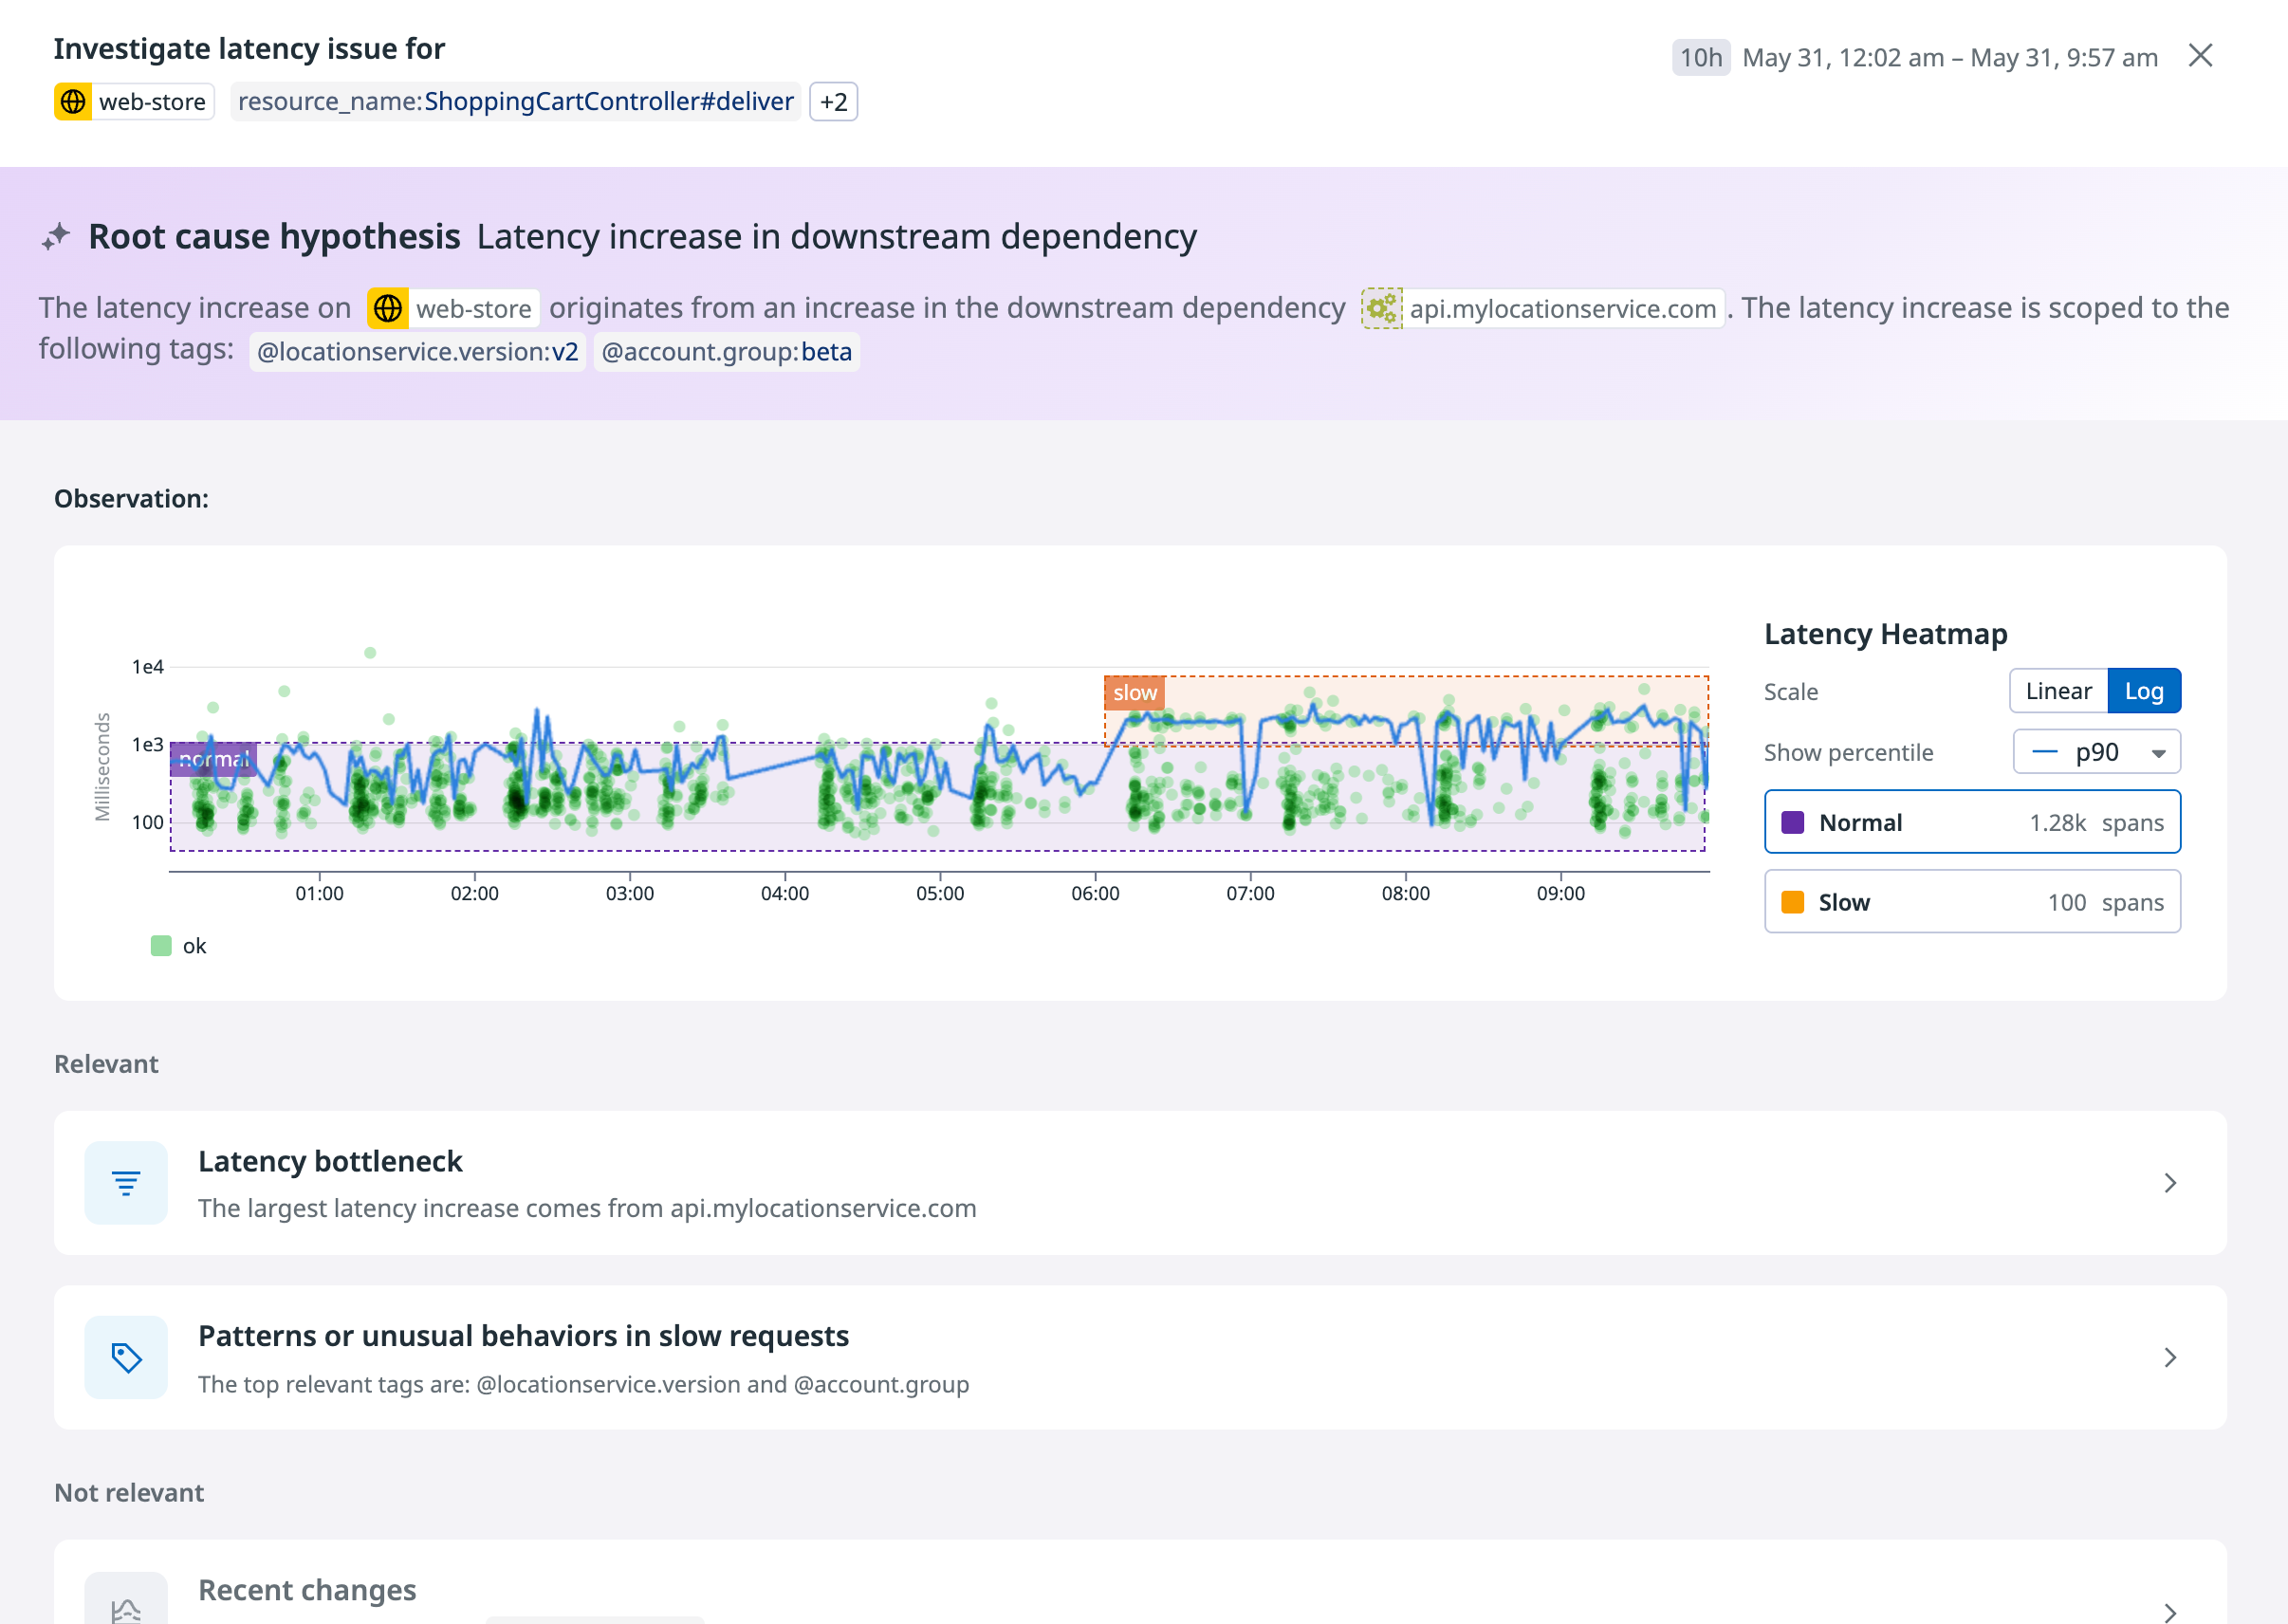Click the tag icon on the Patterns card

[x=125, y=1357]
